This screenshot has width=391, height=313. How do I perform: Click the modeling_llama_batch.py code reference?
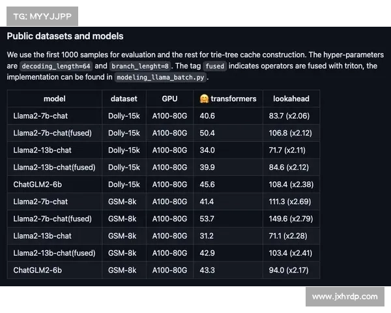160,78
